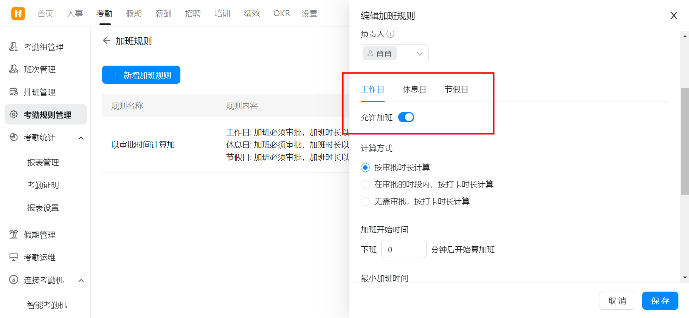Collapse the 考勤统计 section chevron
The height and width of the screenshot is (318, 689).
coord(81,138)
